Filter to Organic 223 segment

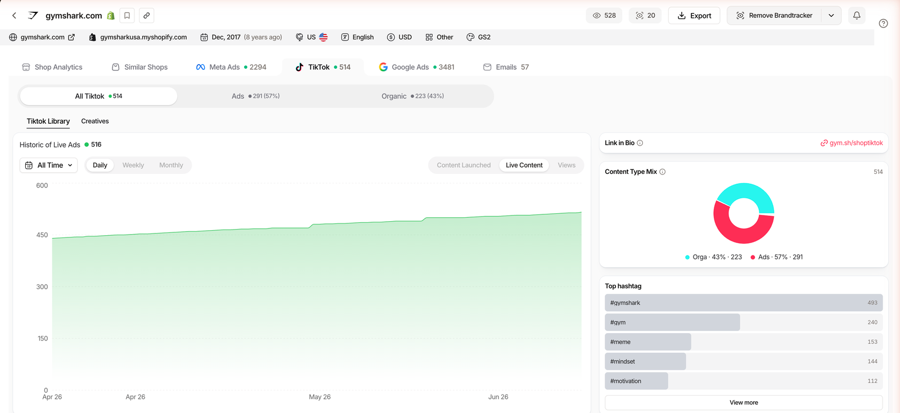click(x=413, y=96)
